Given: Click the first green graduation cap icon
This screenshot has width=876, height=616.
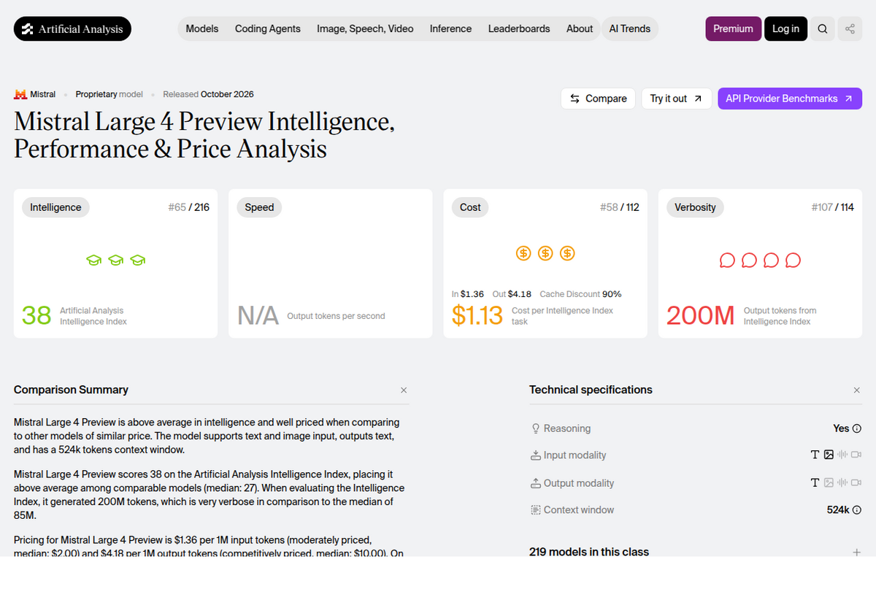Looking at the screenshot, I should click(x=93, y=260).
